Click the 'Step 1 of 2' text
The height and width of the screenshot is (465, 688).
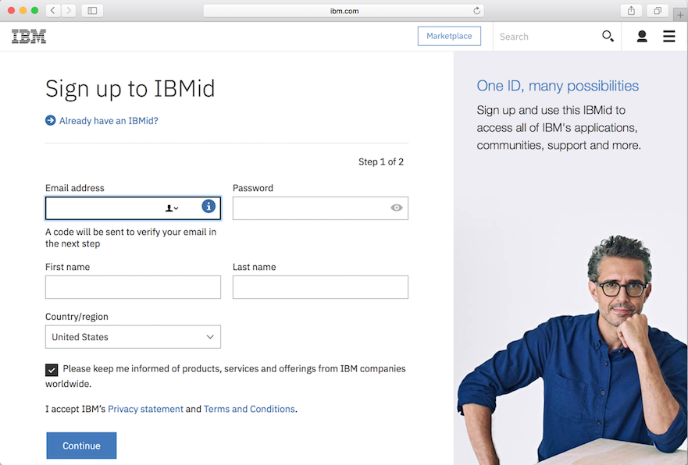click(x=381, y=162)
